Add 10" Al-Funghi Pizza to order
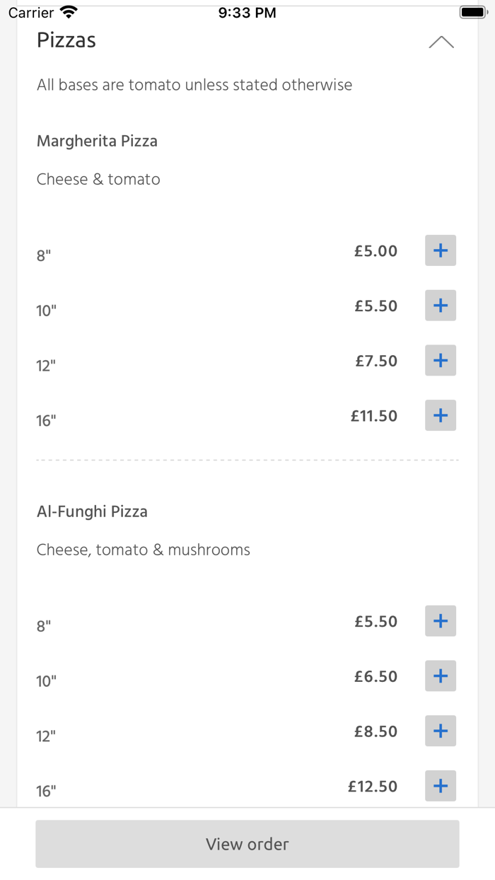 (x=440, y=676)
